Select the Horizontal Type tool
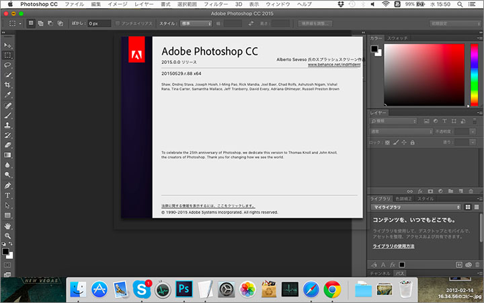 [x=7, y=196]
